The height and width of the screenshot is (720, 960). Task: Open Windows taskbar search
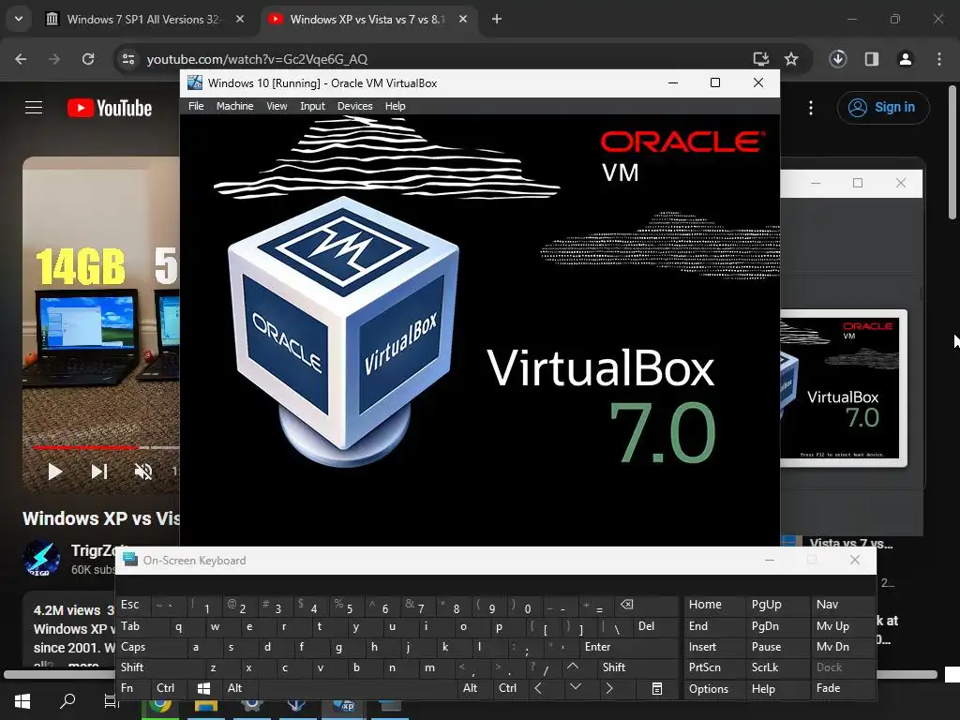(67, 701)
